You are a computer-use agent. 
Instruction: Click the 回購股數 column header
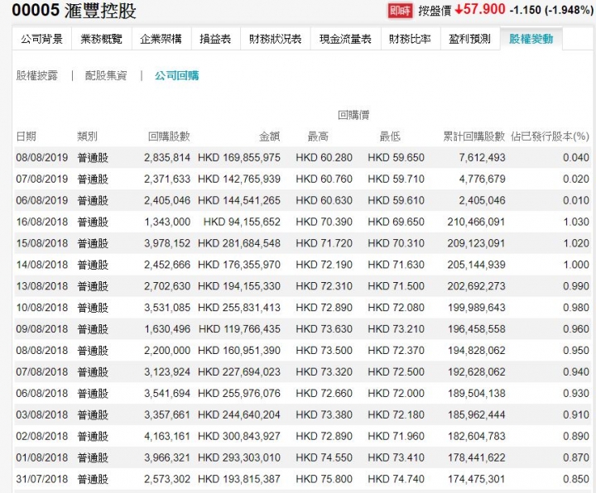[169, 136]
